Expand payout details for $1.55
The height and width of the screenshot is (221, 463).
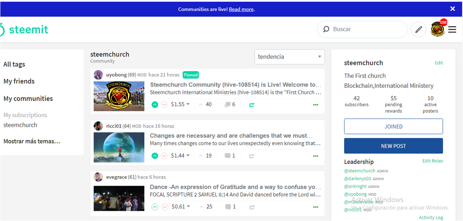[x=180, y=104]
